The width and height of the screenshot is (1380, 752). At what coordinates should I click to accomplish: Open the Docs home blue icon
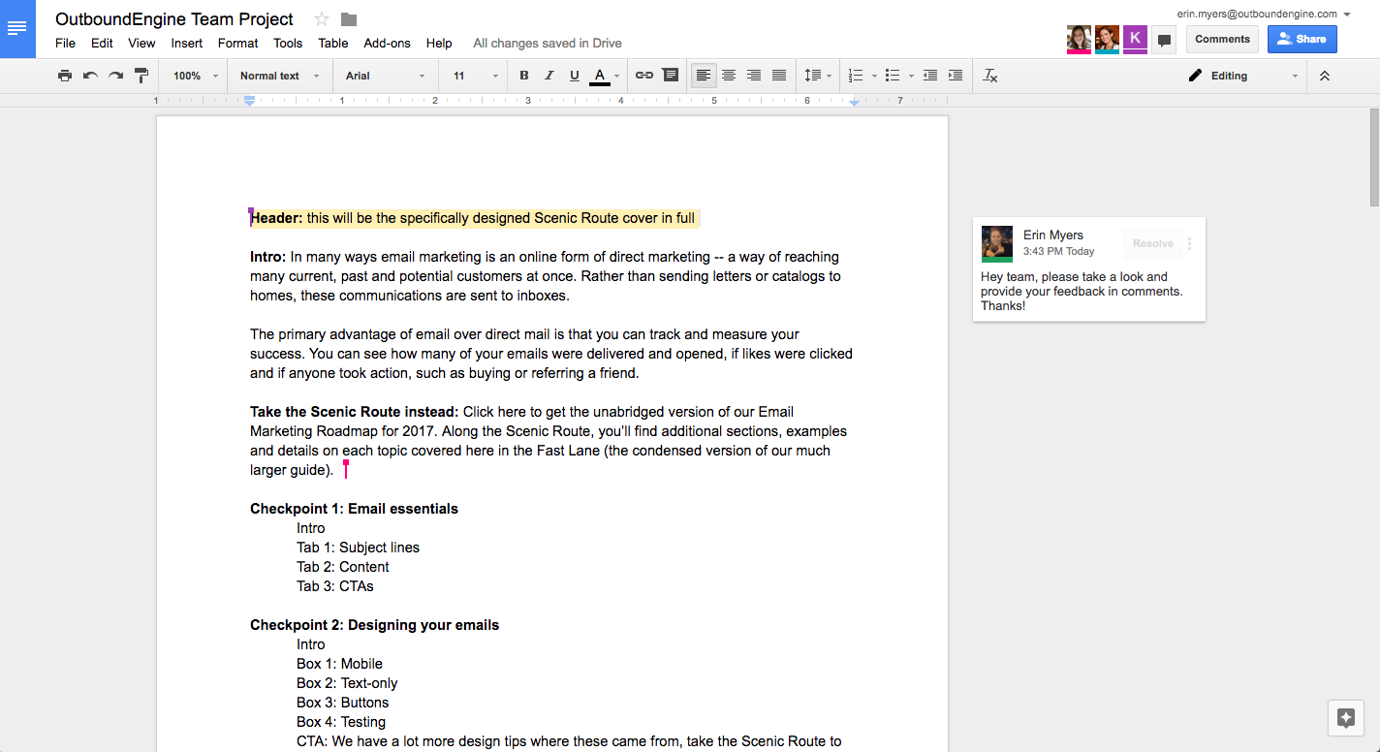point(17,29)
